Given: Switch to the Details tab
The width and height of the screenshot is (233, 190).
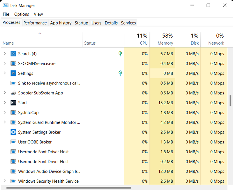Looking at the screenshot, I should [x=111, y=23].
